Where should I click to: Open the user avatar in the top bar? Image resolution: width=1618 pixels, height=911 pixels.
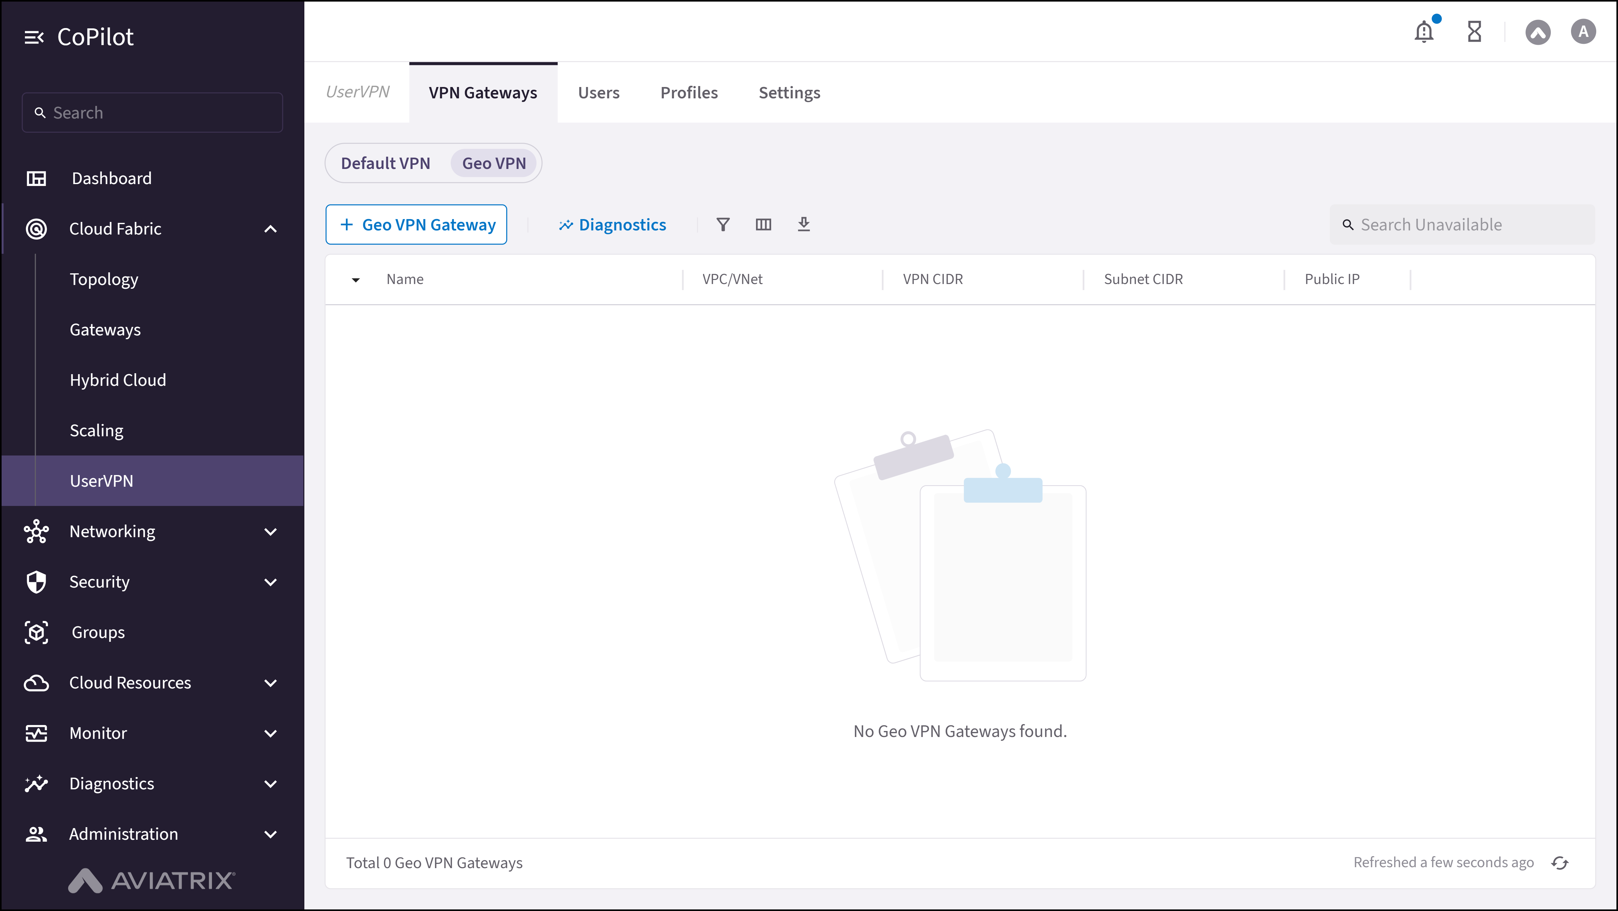click(1583, 31)
